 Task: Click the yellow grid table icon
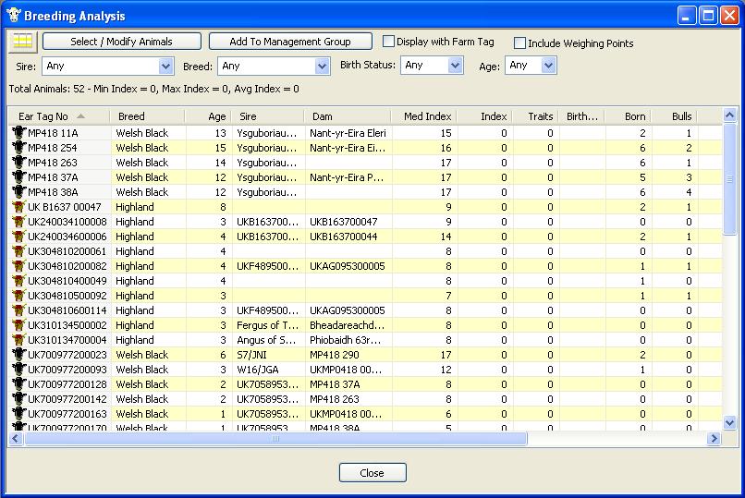[x=23, y=42]
